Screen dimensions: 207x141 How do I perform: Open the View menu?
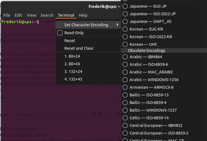[x=31, y=15]
